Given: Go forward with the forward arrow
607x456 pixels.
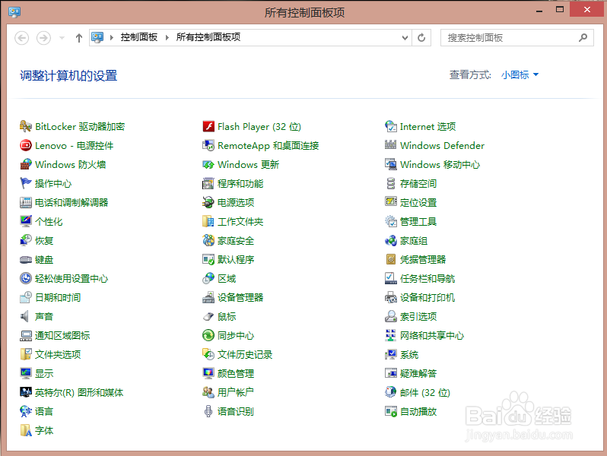Looking at the screenshot, I should 43,38.
